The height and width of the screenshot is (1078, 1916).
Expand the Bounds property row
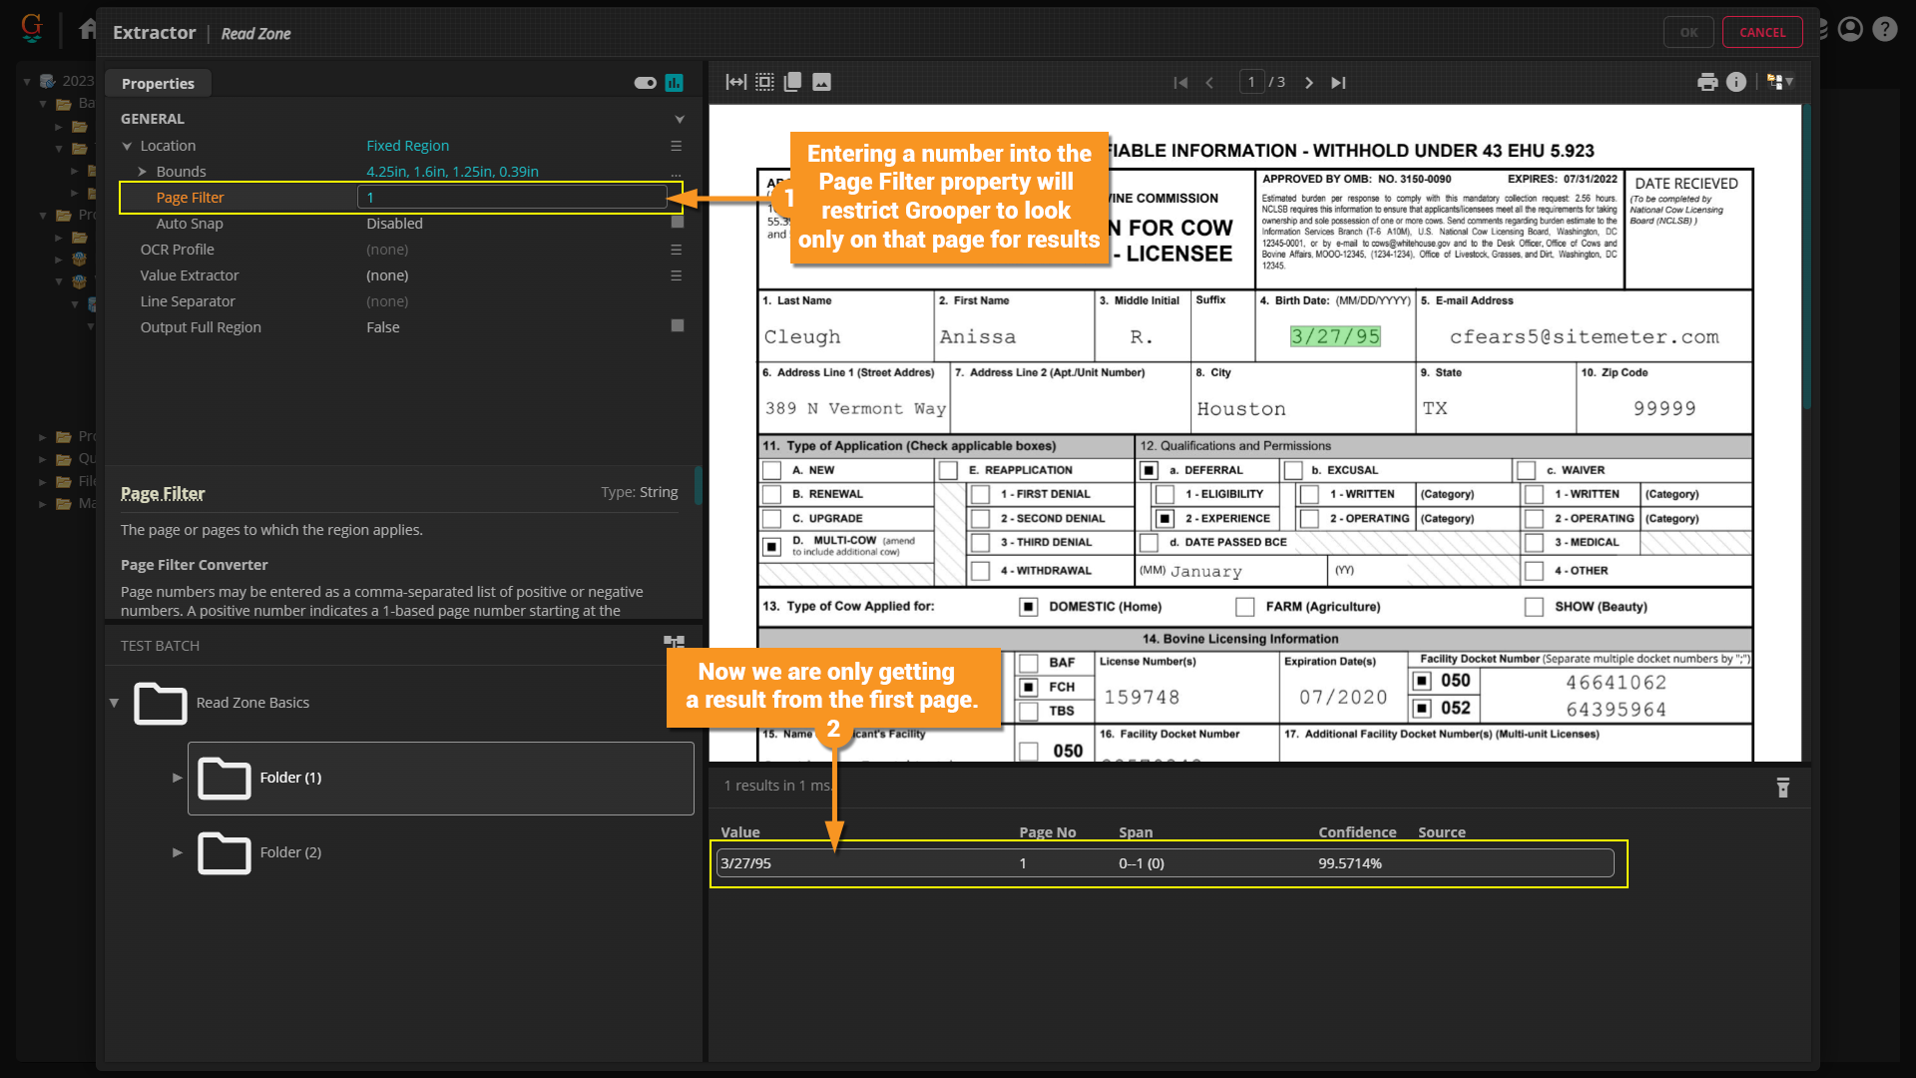click(143, 172)
